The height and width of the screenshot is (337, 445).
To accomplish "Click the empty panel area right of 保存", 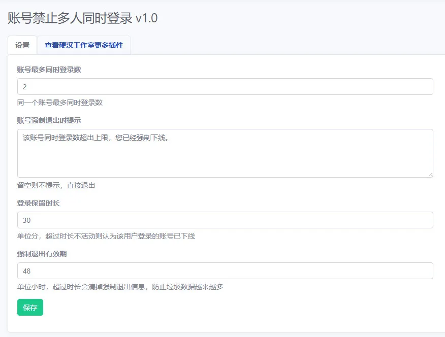I will [x=238, y=307].
